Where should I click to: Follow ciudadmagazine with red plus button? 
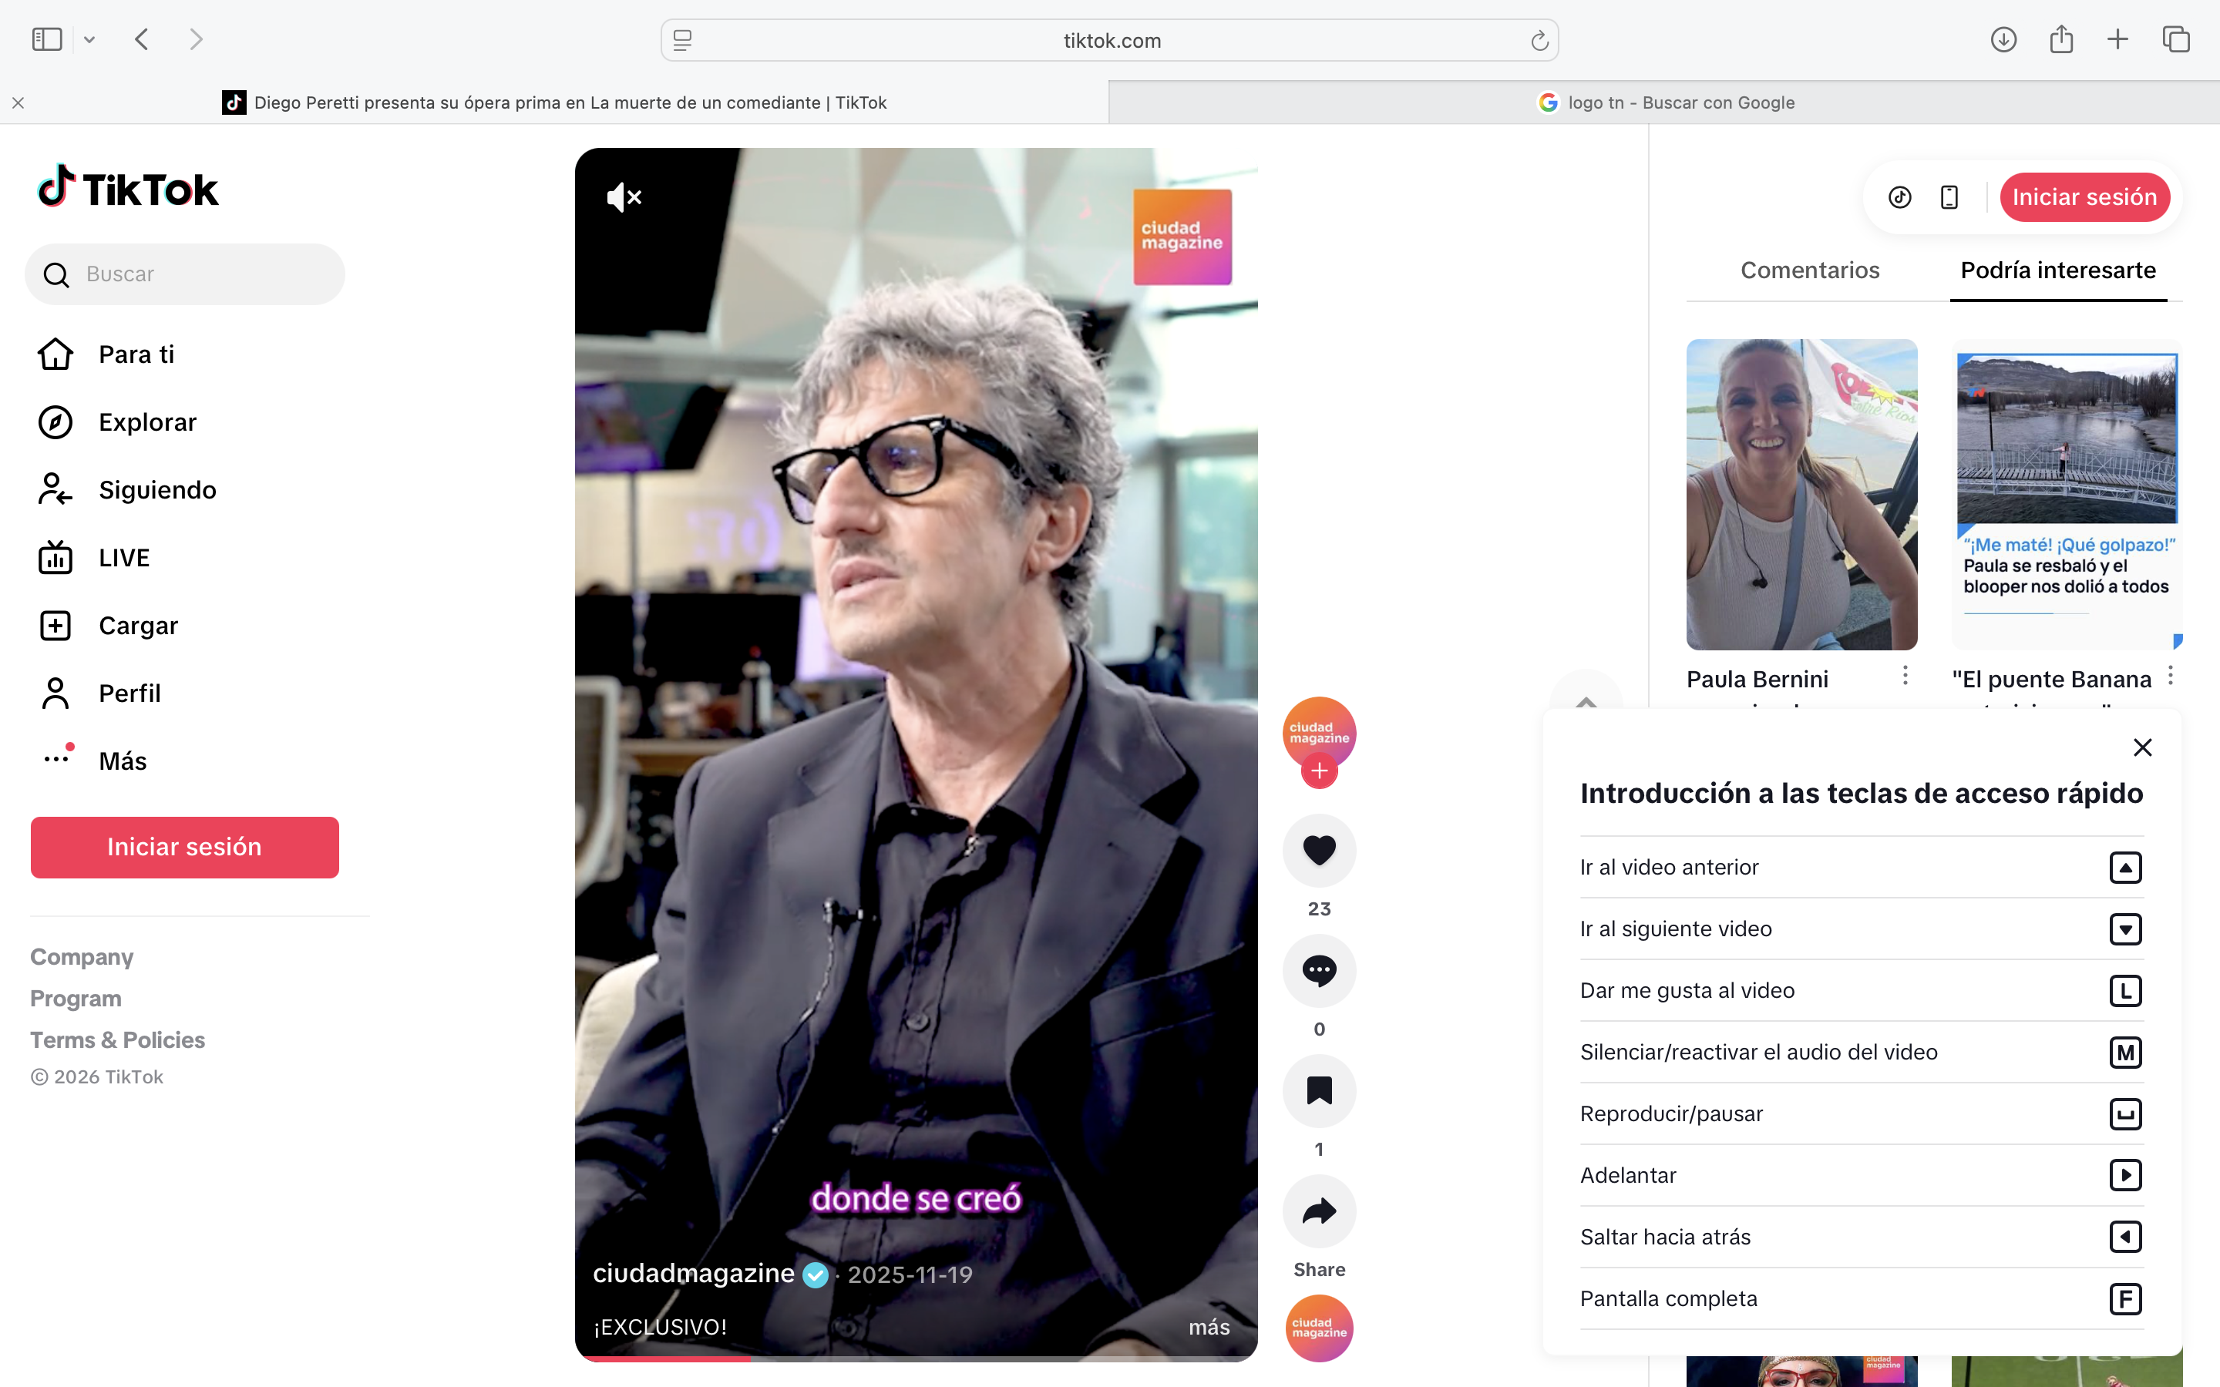1318,771
